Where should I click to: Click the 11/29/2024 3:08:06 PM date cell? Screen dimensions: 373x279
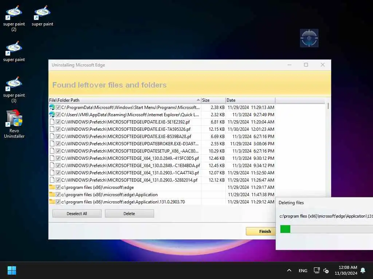(x=252, y=144)
